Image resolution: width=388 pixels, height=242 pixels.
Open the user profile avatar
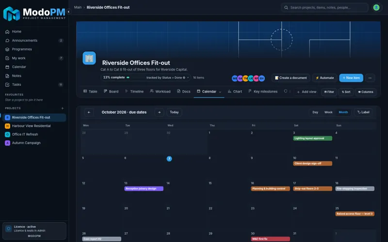pos(376,7)
